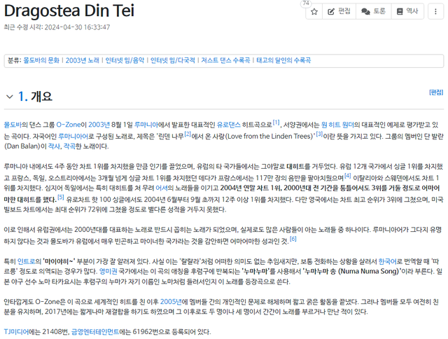
Task: Open the 루마니아어 language link
Action: click(73, 137)
